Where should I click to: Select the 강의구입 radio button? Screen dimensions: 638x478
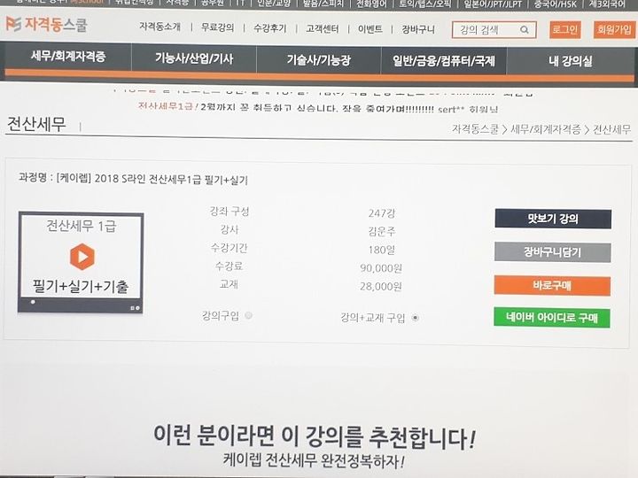248,315
